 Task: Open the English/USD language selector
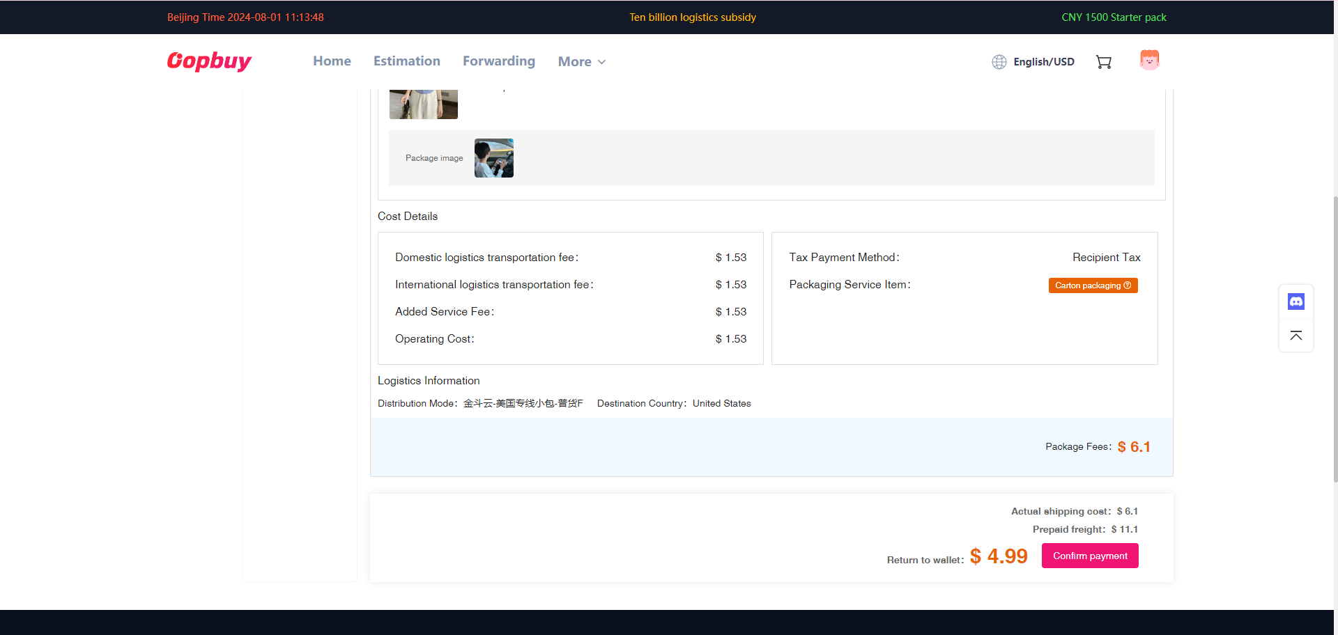(1043, 62)
